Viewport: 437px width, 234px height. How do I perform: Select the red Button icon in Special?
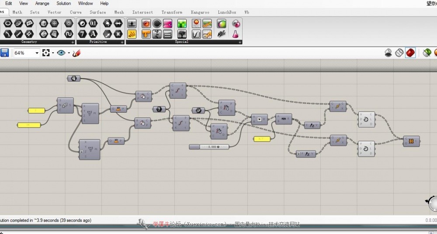click(146, 24)
